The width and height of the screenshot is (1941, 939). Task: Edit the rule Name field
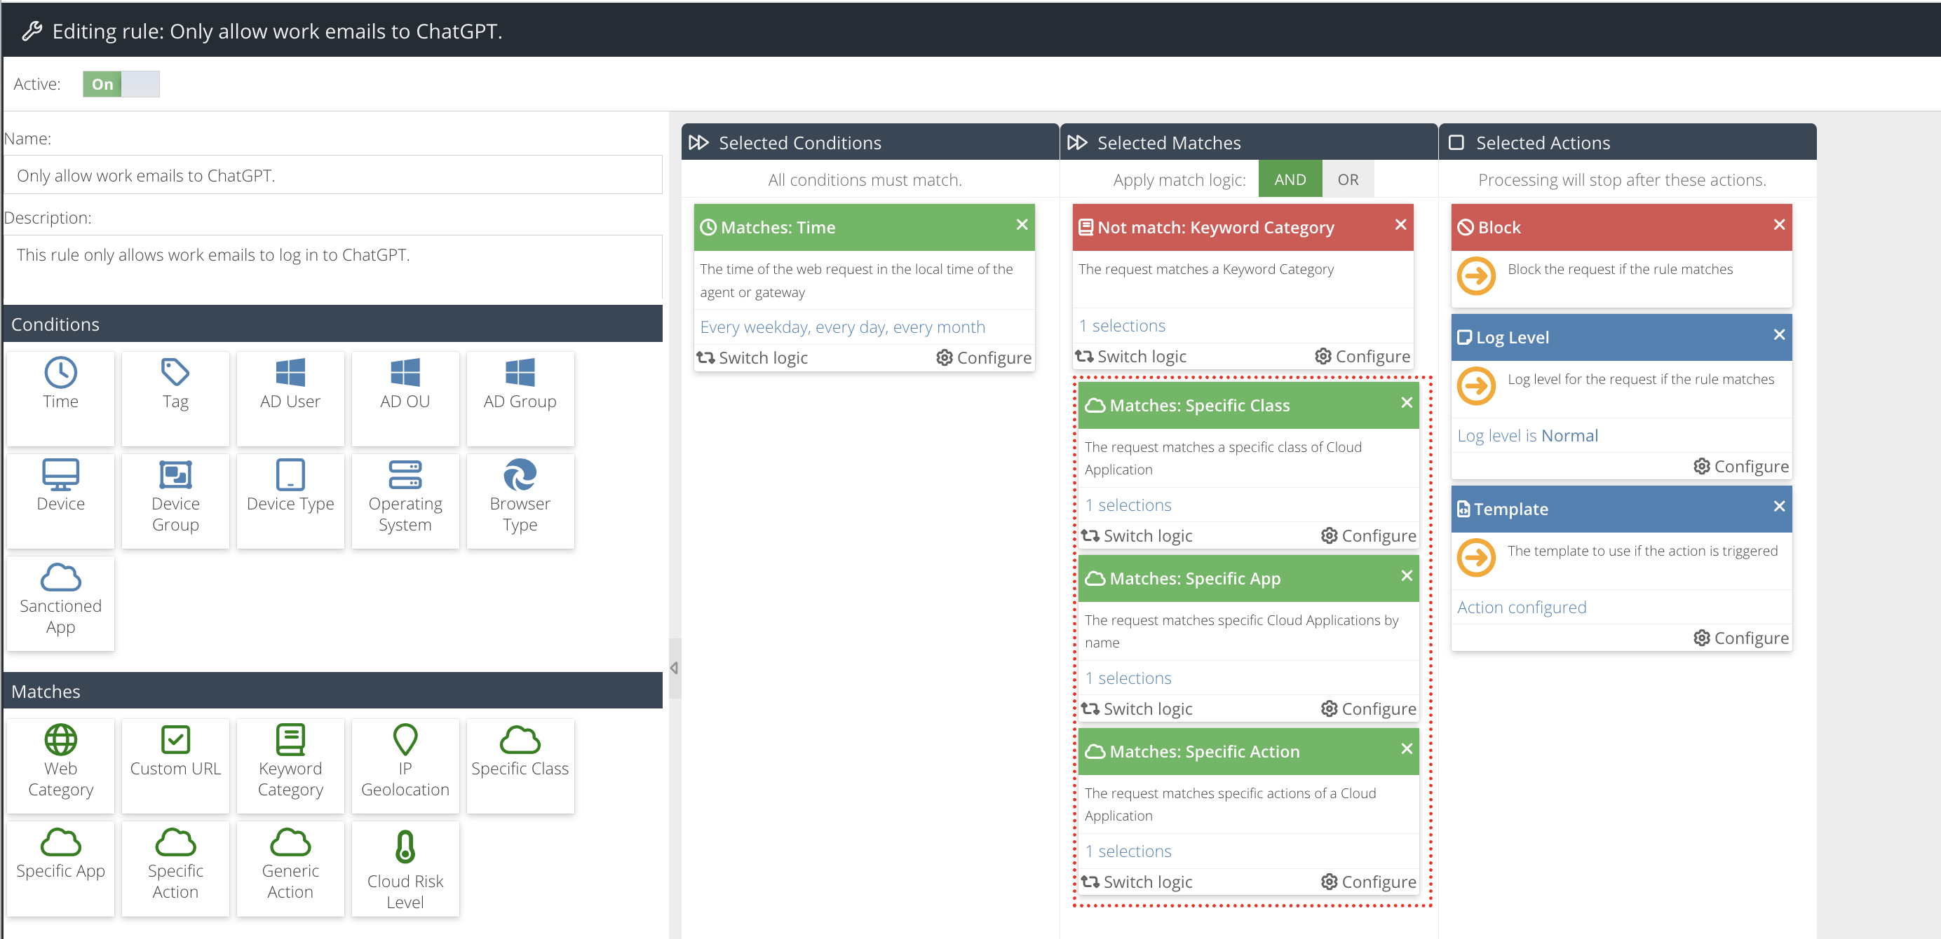point(333,174)
